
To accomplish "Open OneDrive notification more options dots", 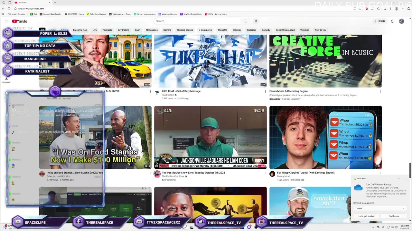I will [398, 179].
